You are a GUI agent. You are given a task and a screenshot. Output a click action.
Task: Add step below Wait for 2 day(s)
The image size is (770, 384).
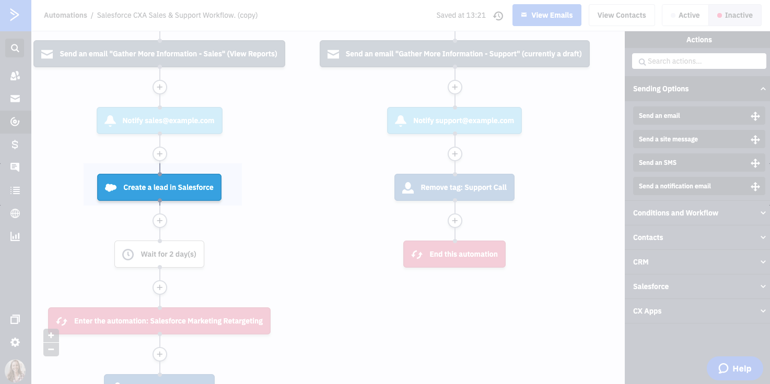pyautogui.click(x=160, y=287)
